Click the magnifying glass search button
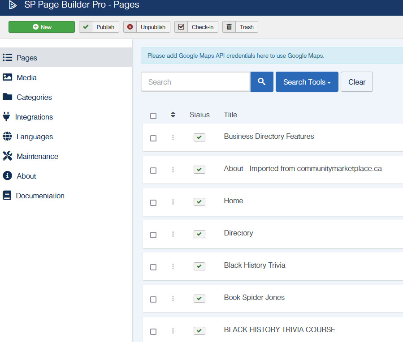Image resolution: width=403 pixels, height=342 pixels. 262,82
